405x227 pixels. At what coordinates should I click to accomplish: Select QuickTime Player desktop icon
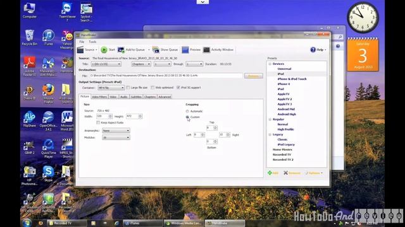[48, 148]
